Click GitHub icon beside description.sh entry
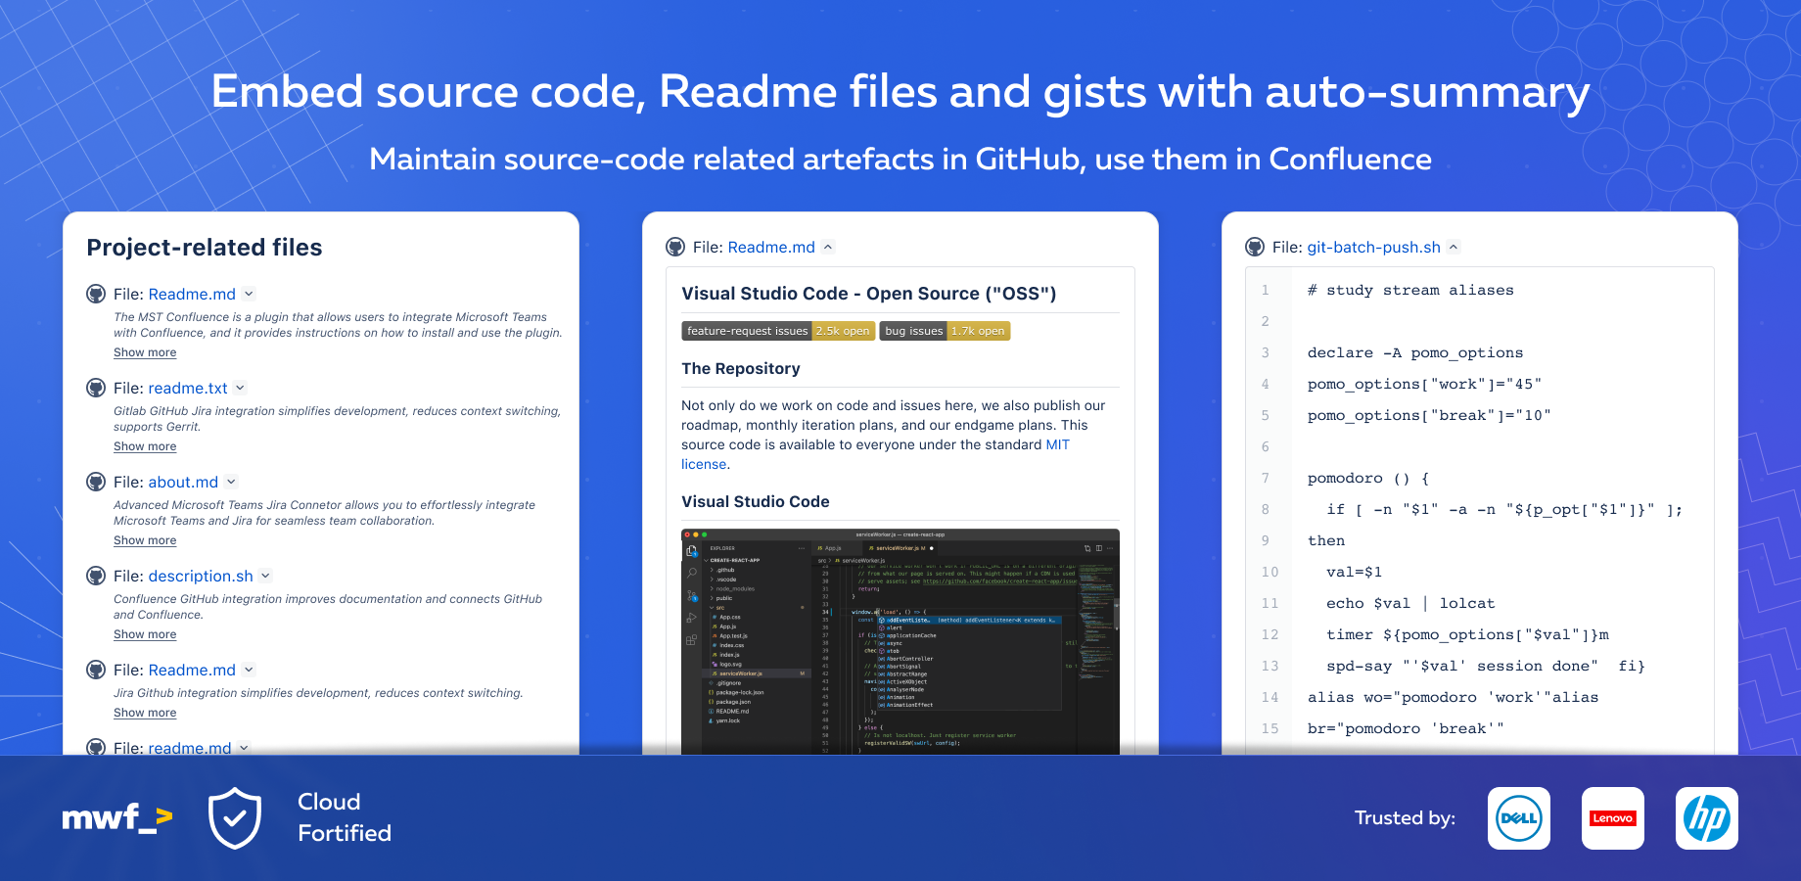1801x881 pixels. click(x=96, y=576)
